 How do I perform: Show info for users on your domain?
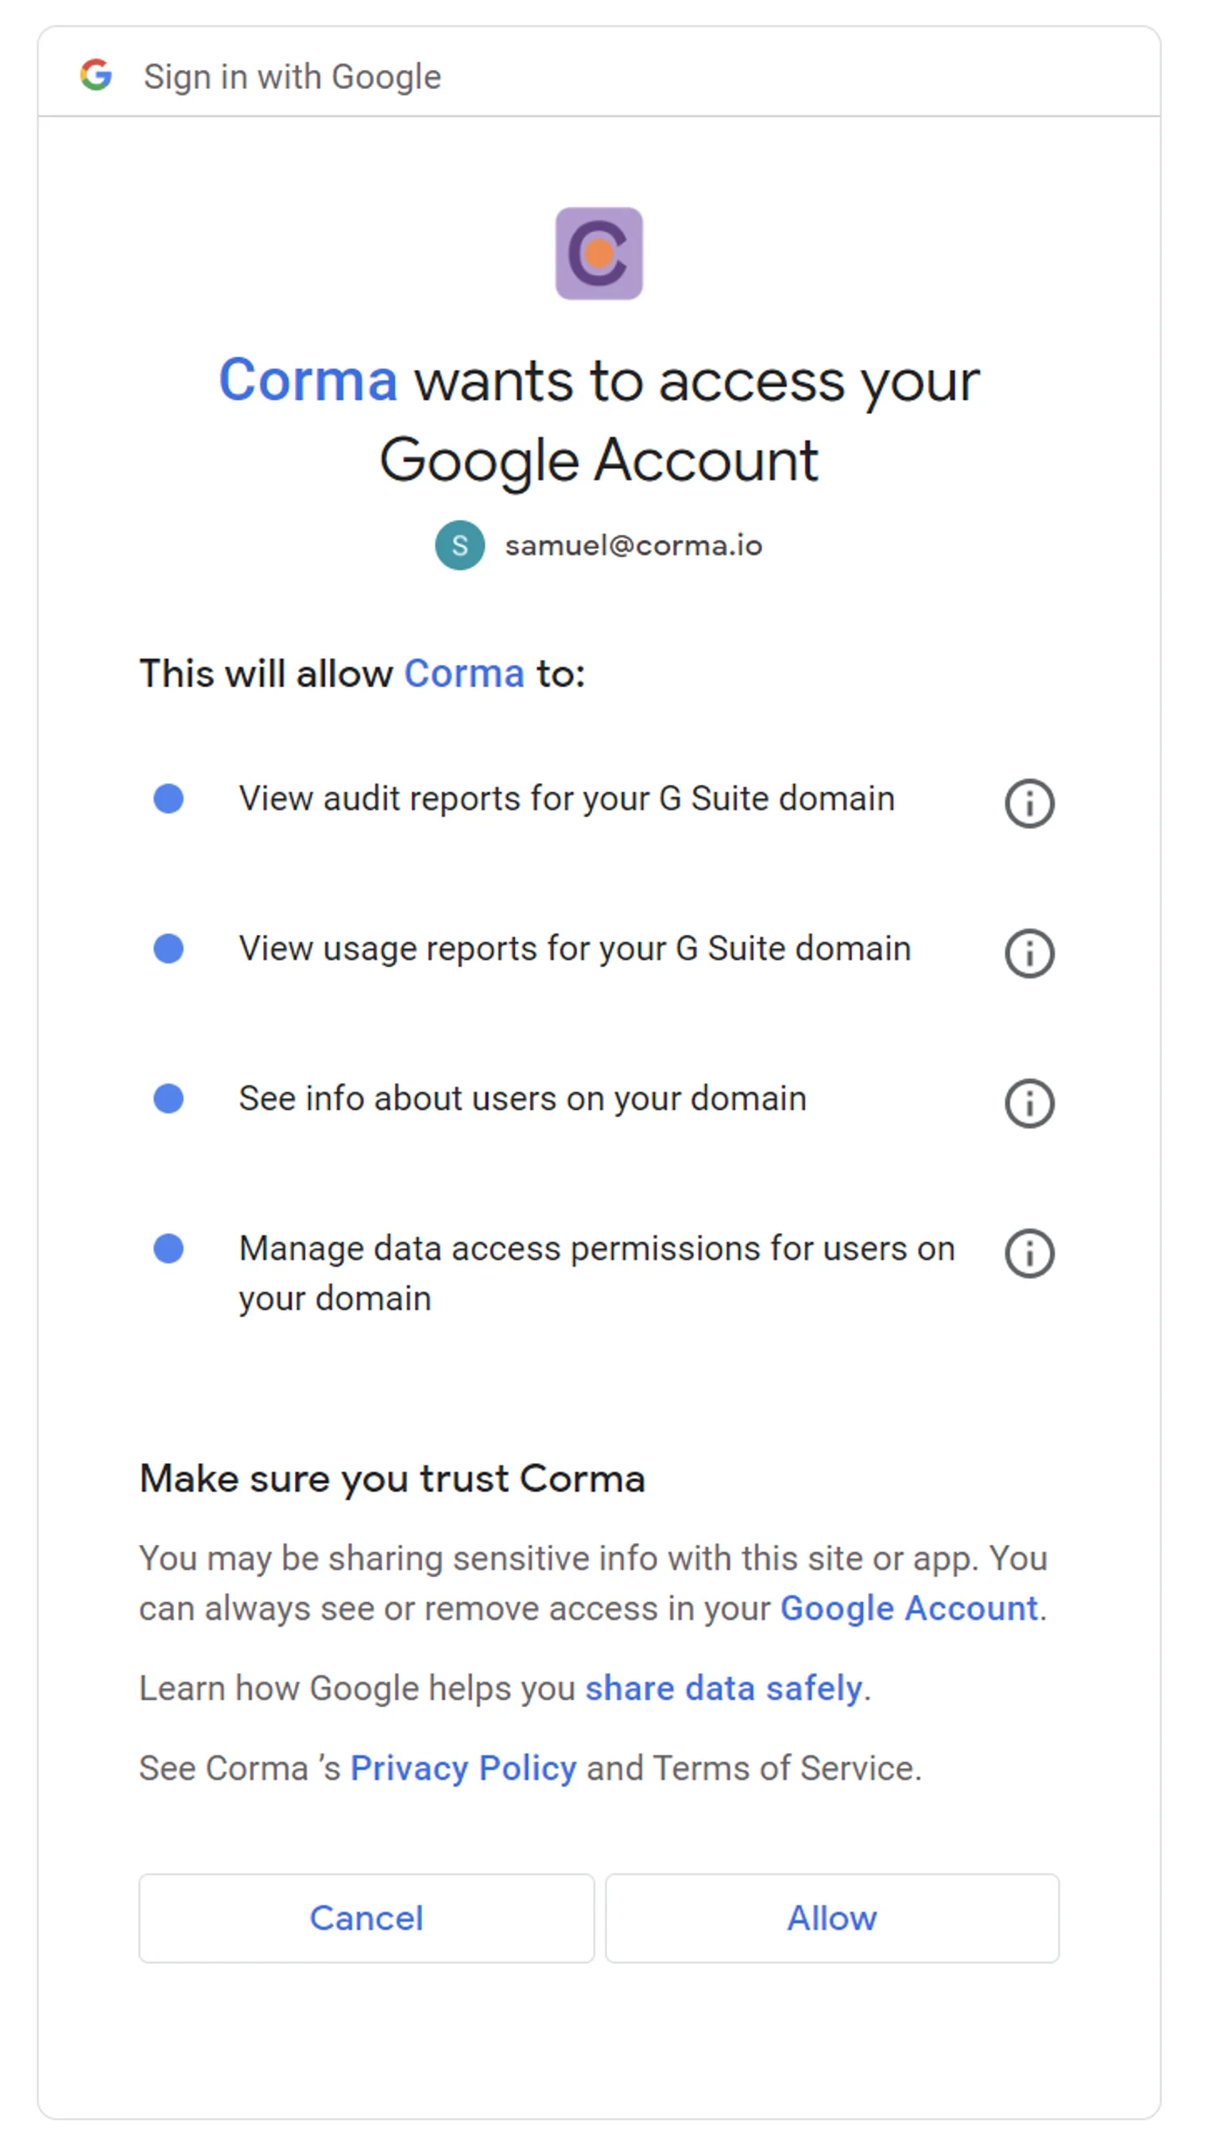pos(1028,1104)
